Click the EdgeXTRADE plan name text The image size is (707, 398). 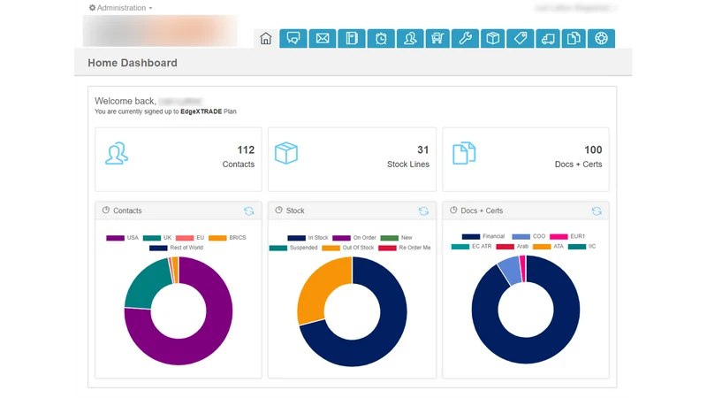[x=201, y=111]
